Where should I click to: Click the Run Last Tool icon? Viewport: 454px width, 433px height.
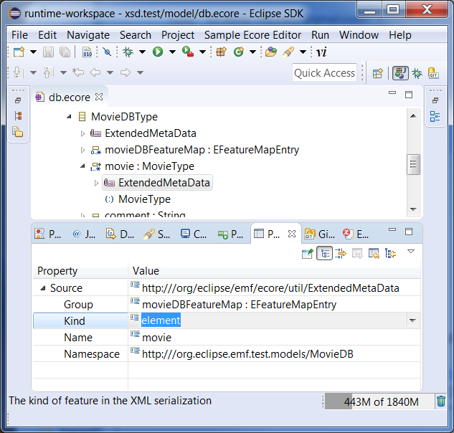188,52
